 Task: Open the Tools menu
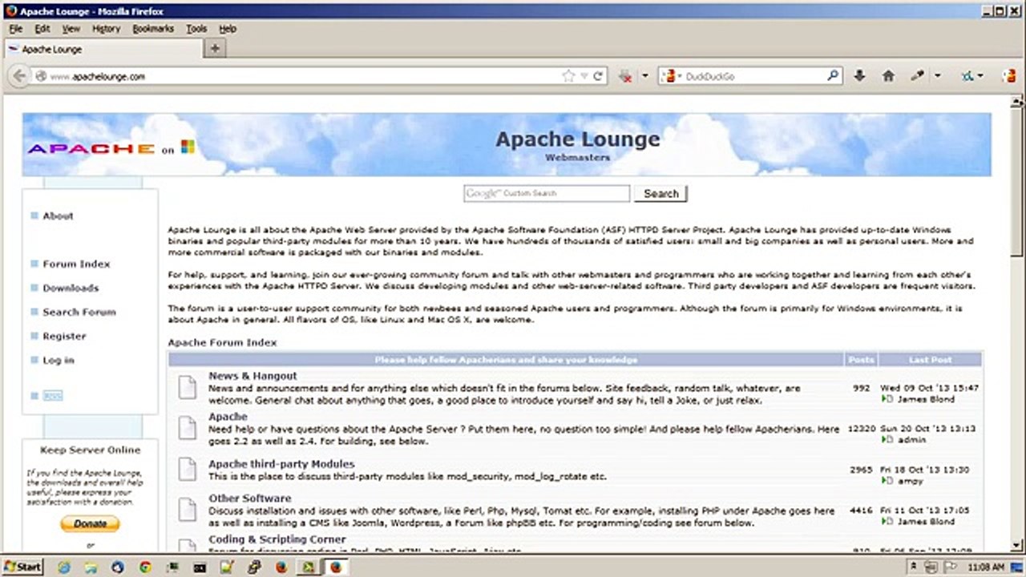click(x=196, y=28)
